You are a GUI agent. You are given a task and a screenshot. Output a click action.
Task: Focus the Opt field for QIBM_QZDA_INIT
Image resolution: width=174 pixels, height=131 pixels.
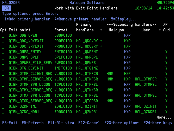click(3, 106)
